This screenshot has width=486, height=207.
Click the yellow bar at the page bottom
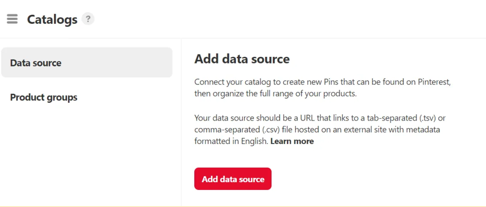tap(243, 205)
